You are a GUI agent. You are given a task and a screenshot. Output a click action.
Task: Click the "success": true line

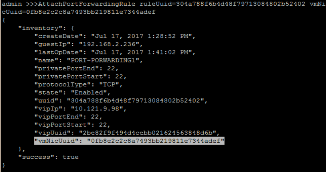(48, 157)
